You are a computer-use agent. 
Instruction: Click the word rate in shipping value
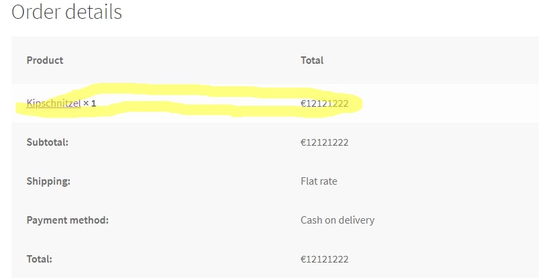pyautogui.click(x=328, y=181)
